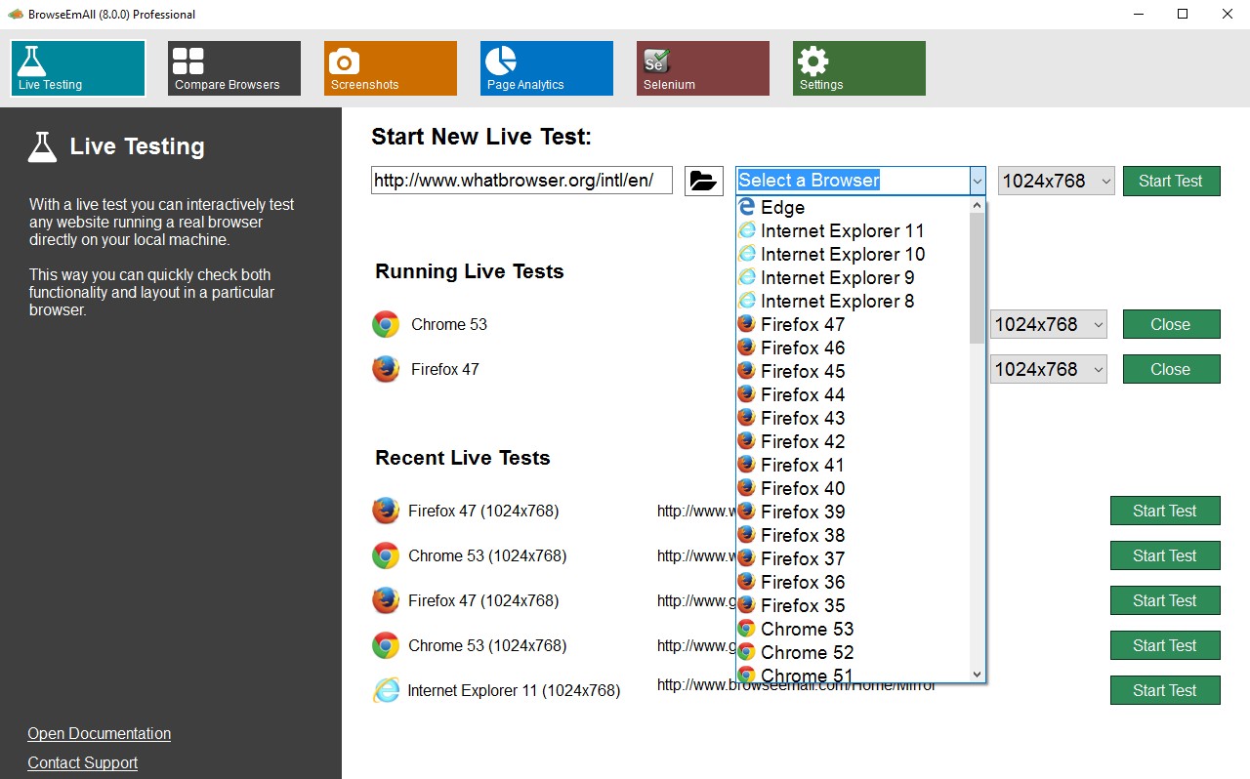This screenshot has width=1250, height=779.
Task: Click Internet Explorer 11 (1024x768) recent entry
Action: 514,690
